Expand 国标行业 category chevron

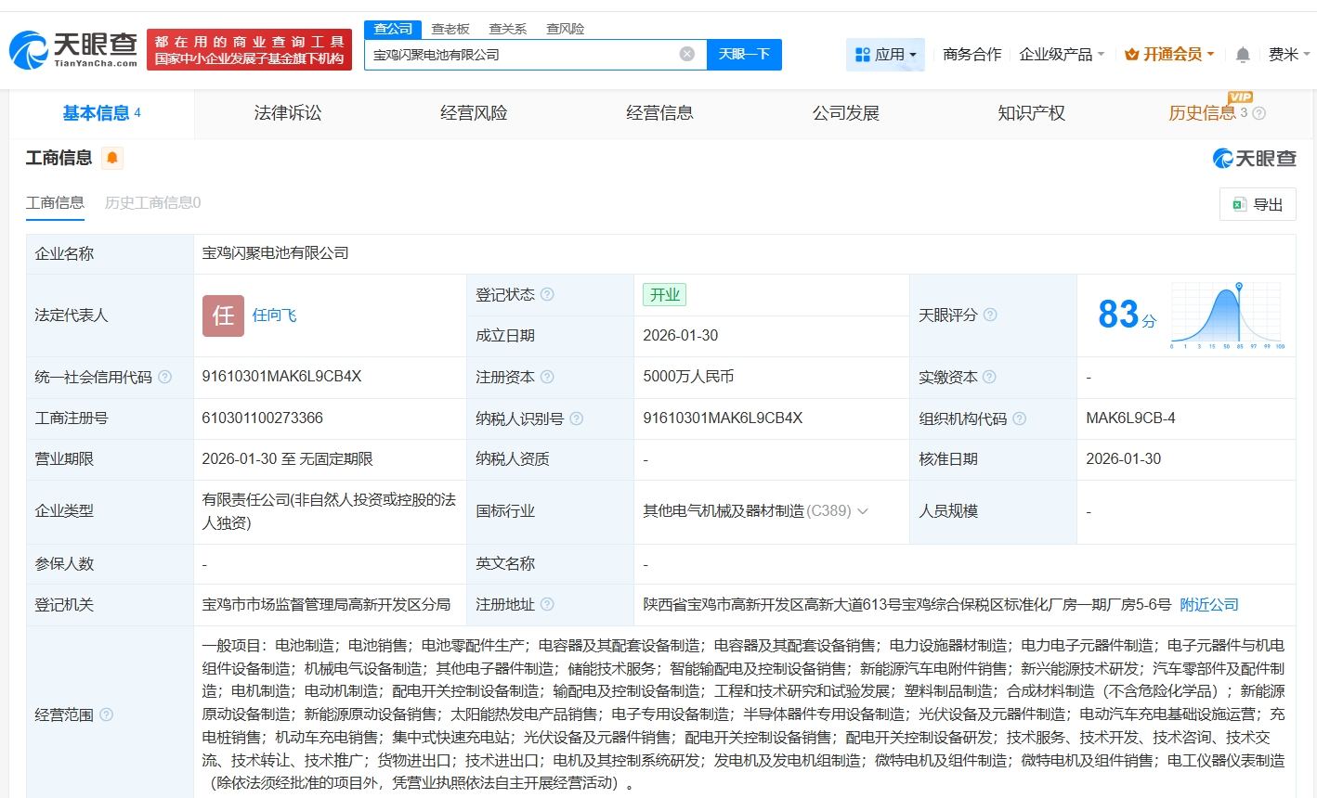863,511
